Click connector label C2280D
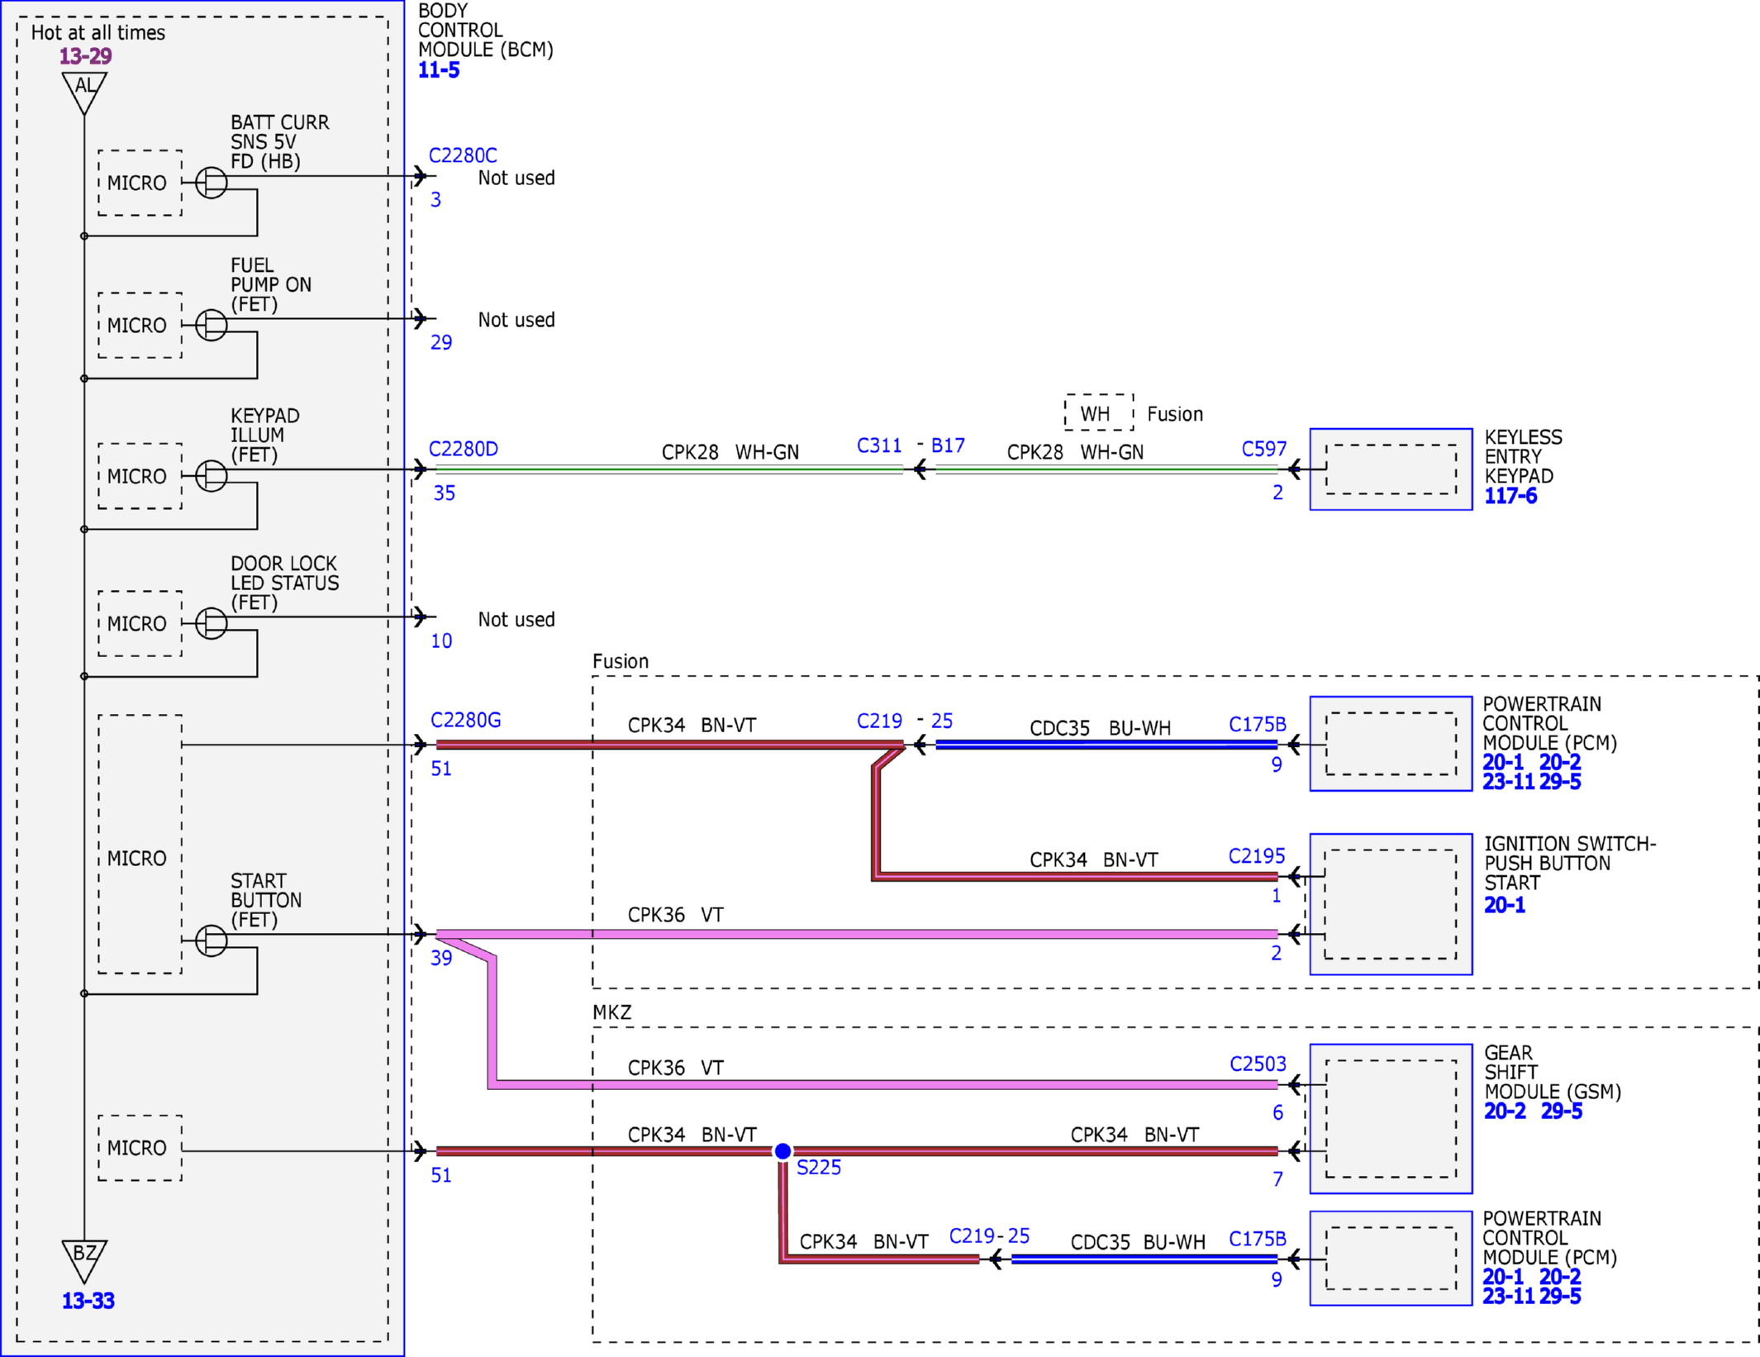This screenshot has height=1357, width=1760. [463, 449]
